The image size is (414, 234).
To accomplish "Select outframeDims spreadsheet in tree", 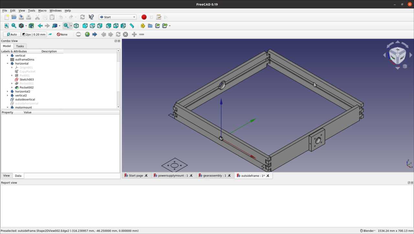I will tap(25, 60).
